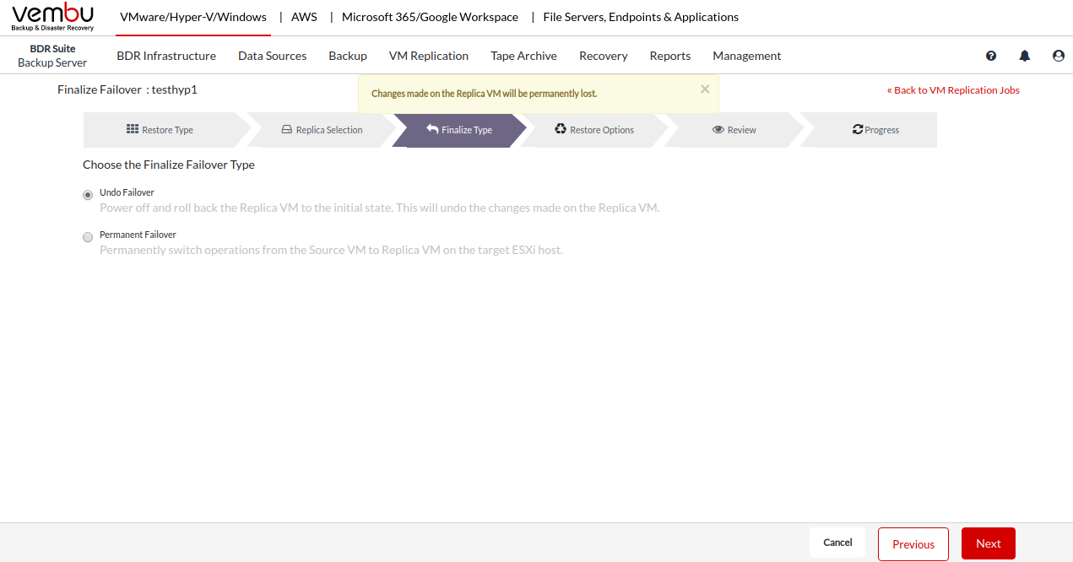Image resolution: width=1073 pixels, height=562 pixels.
Task: Go to the Replica Selection wizard step
Action: (x=322, y=130)
